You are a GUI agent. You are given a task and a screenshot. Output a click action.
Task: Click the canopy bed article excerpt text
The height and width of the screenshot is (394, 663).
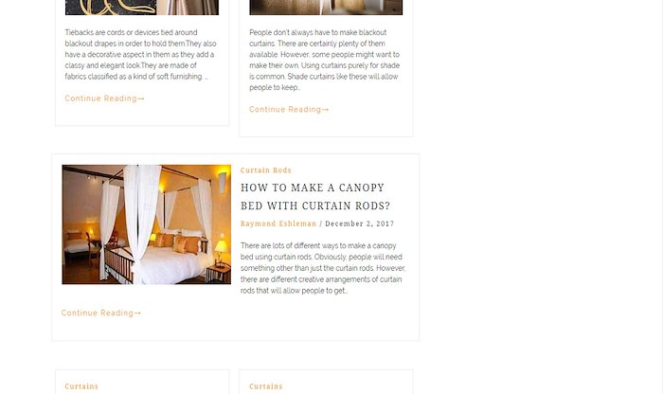point(323,268)
